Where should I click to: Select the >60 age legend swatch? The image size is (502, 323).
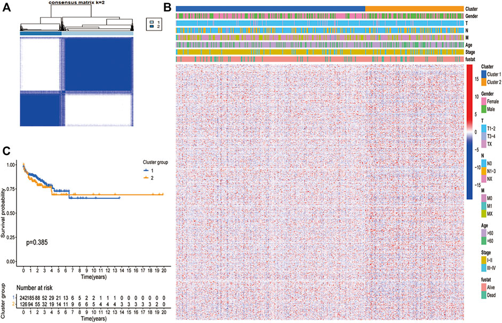pyautogui.click(x=483, y=233)
